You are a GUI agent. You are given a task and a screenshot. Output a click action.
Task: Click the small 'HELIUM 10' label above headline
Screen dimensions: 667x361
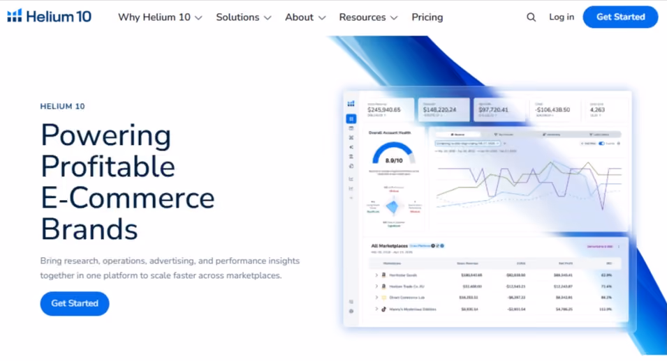coord(63,106)
